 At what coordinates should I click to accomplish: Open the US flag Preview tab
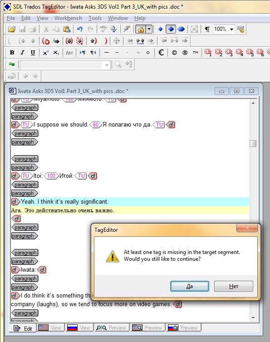(148, 328)
